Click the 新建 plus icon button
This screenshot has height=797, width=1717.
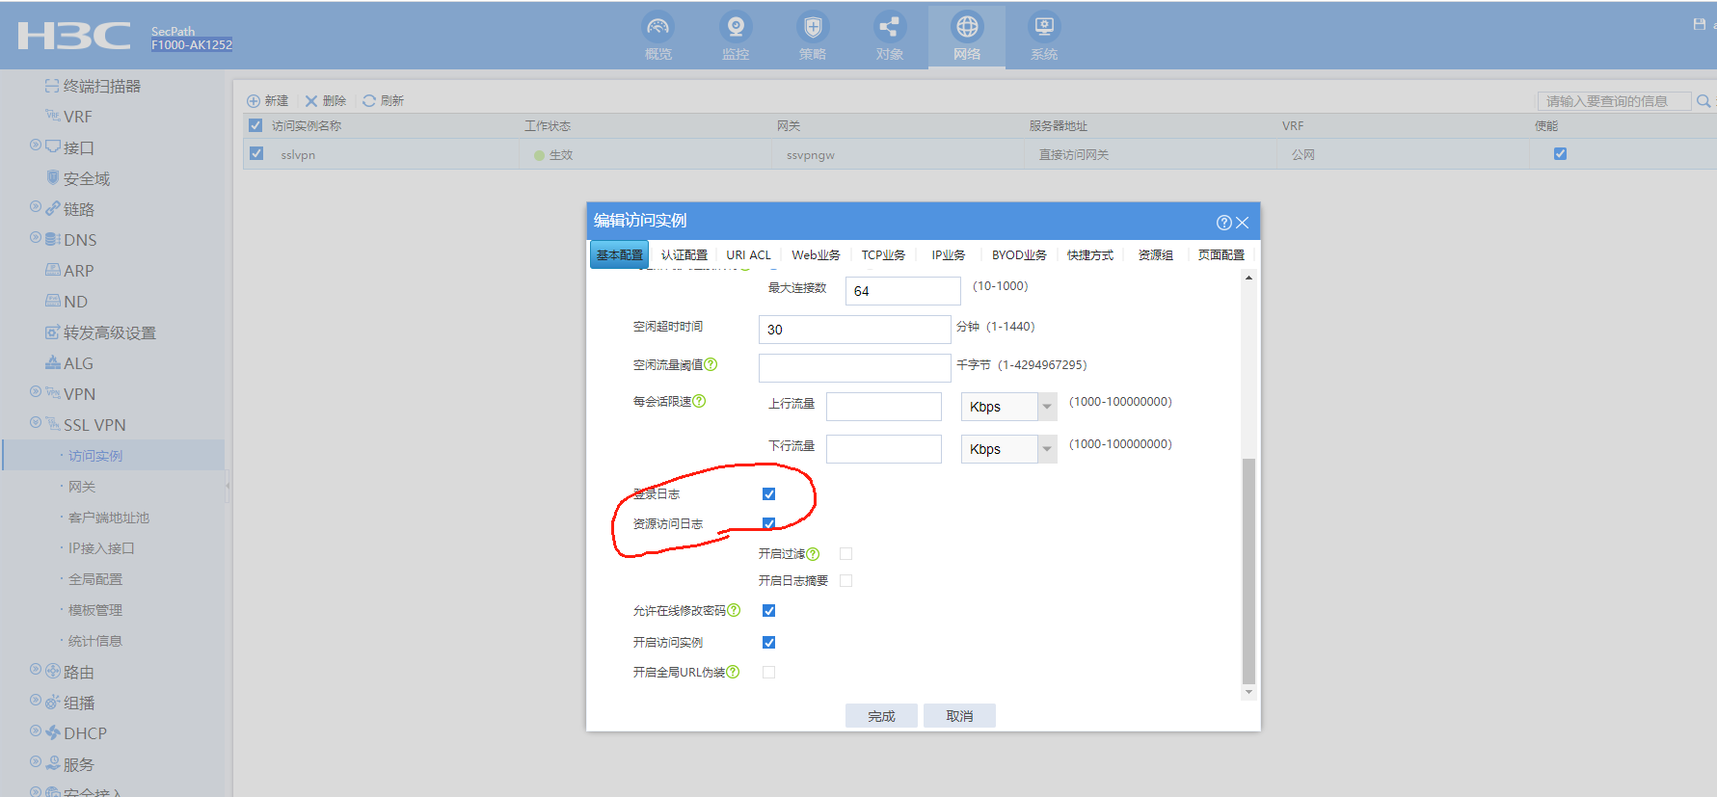(267, 100)
